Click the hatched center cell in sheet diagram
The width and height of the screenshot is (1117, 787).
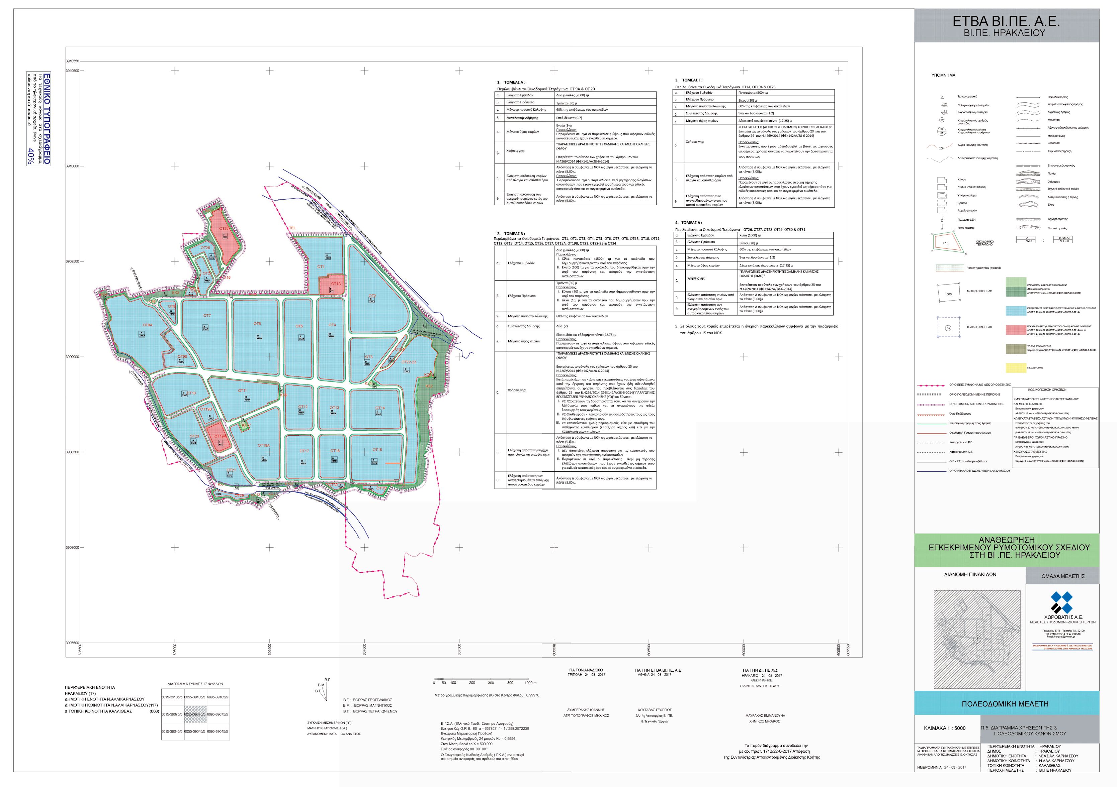[195, 714]
